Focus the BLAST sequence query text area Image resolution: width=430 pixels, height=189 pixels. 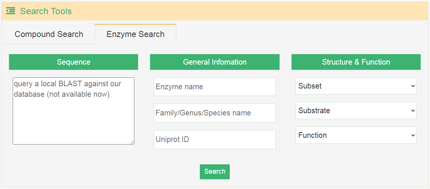73,116
